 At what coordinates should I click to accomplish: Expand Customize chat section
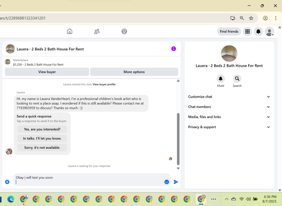coord(229,97)
